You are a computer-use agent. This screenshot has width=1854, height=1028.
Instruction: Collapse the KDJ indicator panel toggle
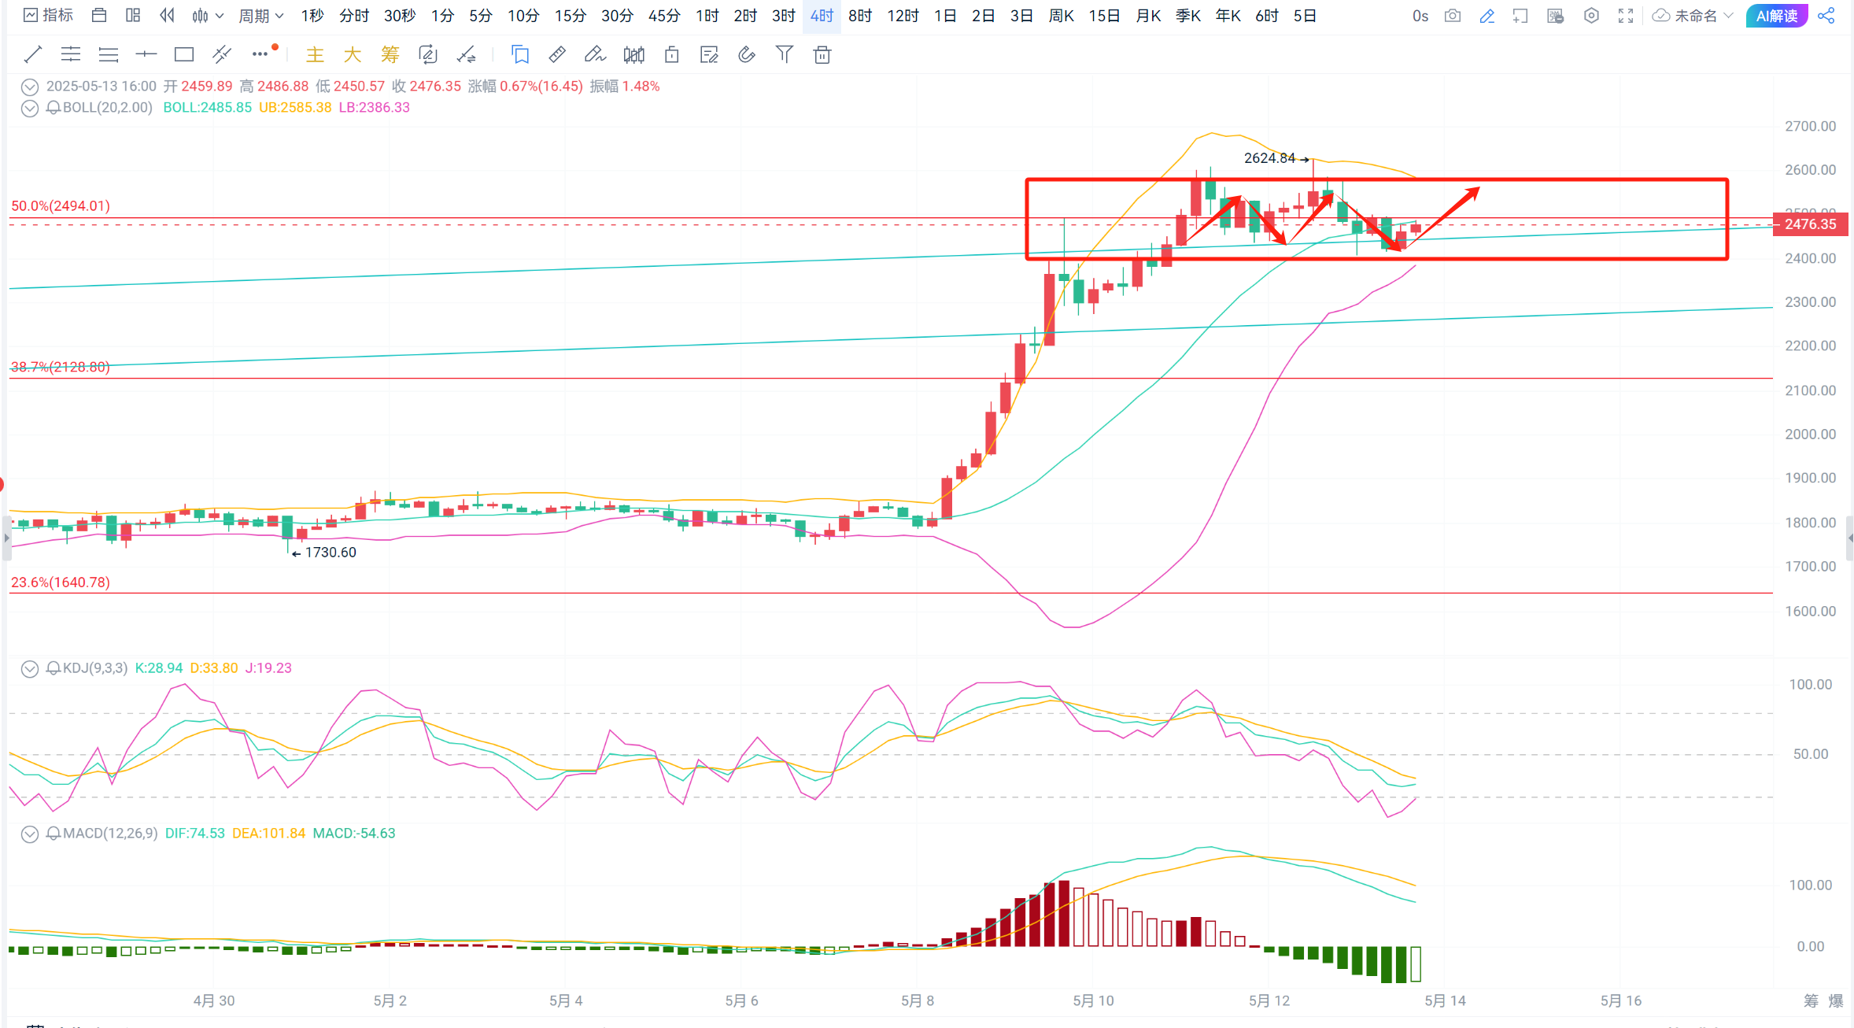coord(30,668)
